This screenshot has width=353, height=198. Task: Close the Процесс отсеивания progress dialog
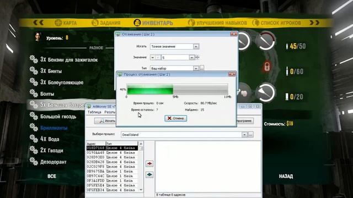pyautogui.click(x=232, y=74)
